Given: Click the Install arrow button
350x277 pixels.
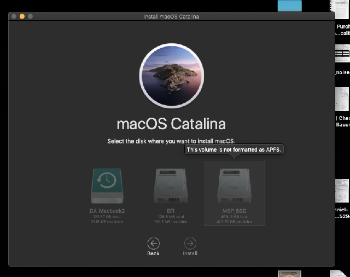Looking at the screenshot, I should coord(190,243).
